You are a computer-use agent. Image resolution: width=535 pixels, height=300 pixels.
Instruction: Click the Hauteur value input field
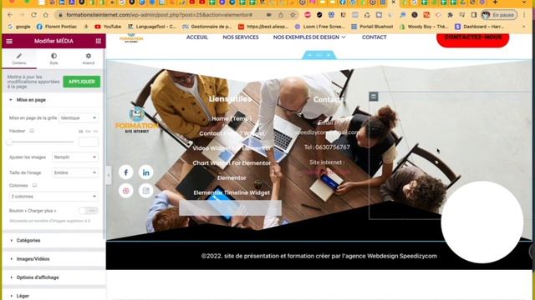point(89,142)
